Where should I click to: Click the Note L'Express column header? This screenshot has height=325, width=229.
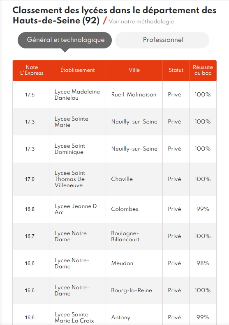pyautogui.click(x=31, y=70)
